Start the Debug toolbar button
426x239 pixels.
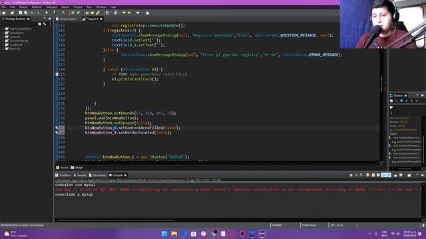38,13
